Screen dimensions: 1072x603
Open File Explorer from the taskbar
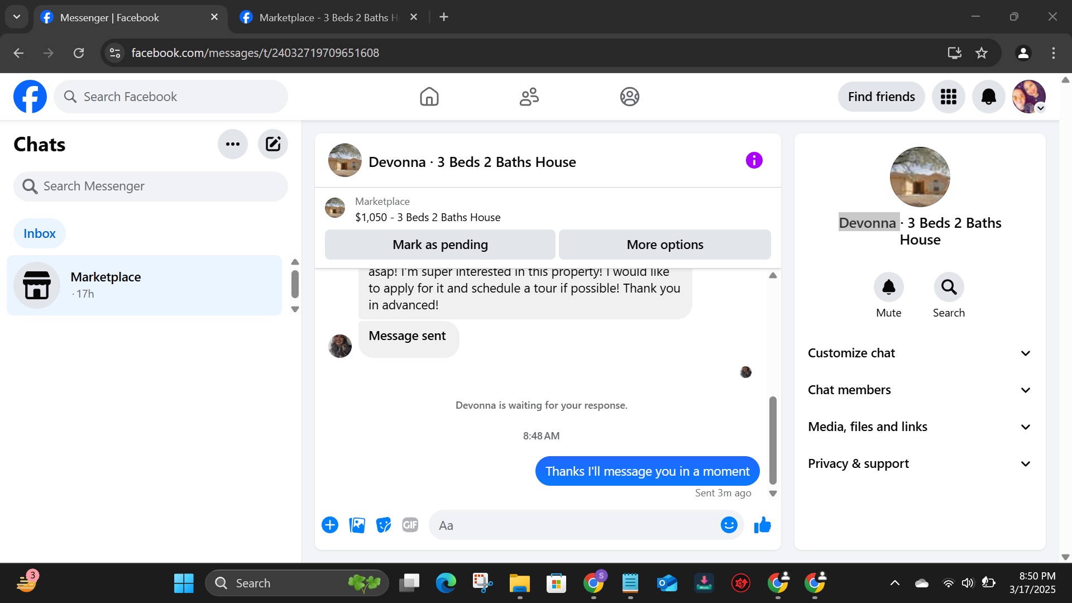pyautogui.click(x=520, y=583)
